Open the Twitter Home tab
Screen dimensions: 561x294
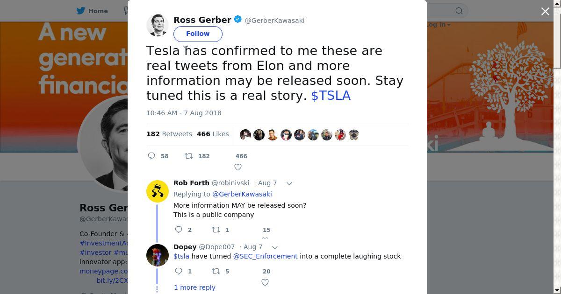point(93,11)
